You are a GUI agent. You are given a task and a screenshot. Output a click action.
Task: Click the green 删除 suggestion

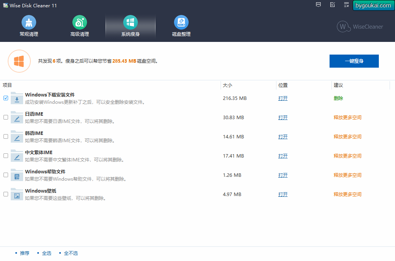point(338,98)
